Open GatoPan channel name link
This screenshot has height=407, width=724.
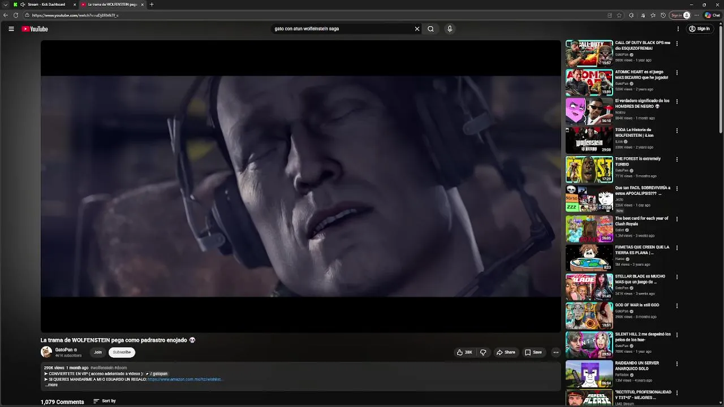64,350
